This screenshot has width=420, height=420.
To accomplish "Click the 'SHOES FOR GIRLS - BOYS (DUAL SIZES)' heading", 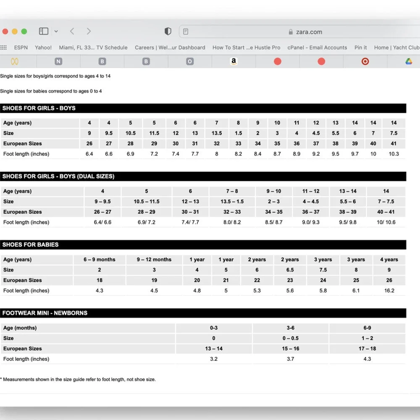I will click(x=58, y=176).
